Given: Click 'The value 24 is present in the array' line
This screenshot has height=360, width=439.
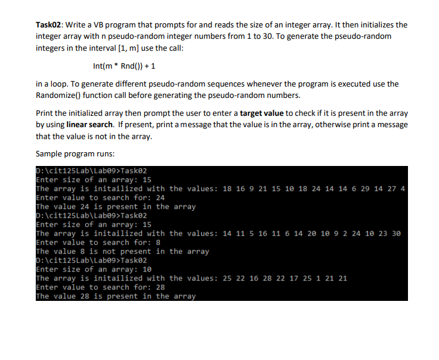Looking at the screenshot, I should pos(116,207).
